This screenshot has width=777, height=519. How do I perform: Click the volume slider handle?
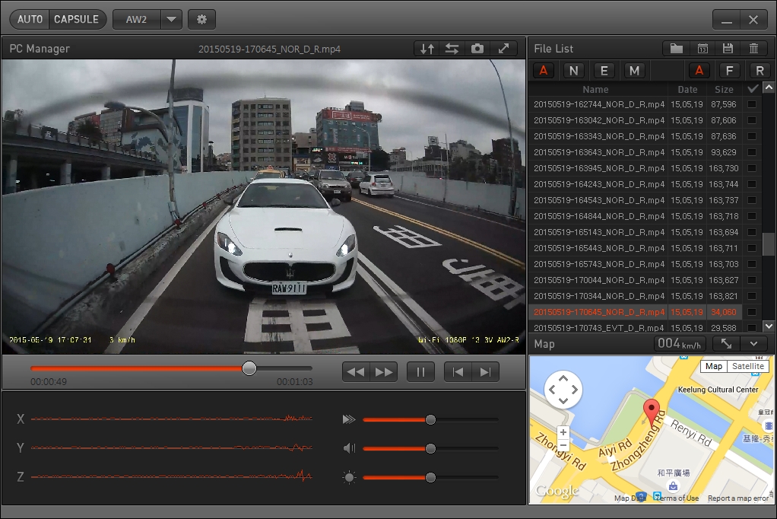(x=430, y=448)
